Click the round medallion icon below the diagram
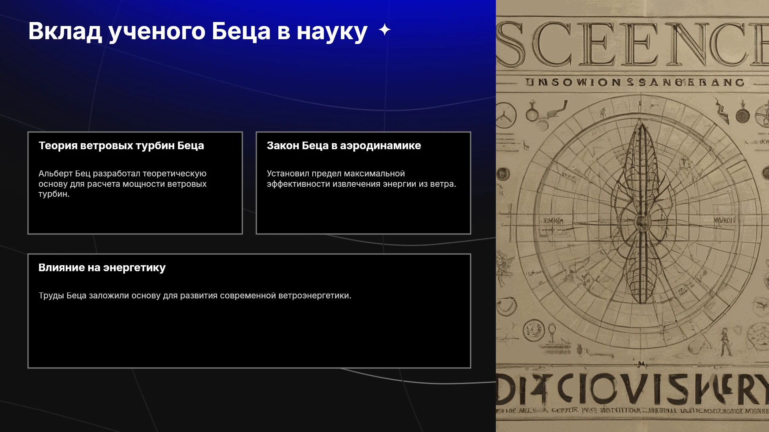 pyautogui.click(x=533, y=331)
